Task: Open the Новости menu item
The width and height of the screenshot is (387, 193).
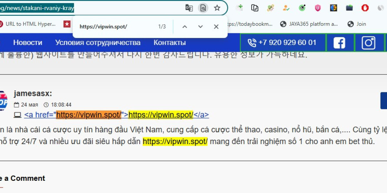Action: [x=28, y=42]
